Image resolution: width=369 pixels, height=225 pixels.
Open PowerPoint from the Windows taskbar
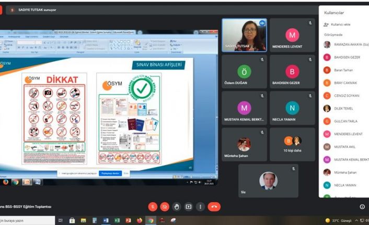[128, 220]
